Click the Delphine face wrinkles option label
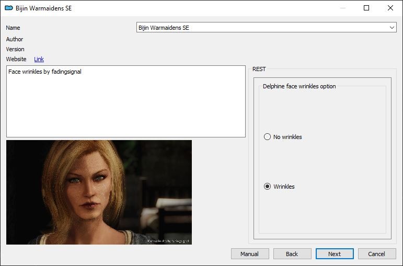This screenshot has width=403, height=266. 299,86
